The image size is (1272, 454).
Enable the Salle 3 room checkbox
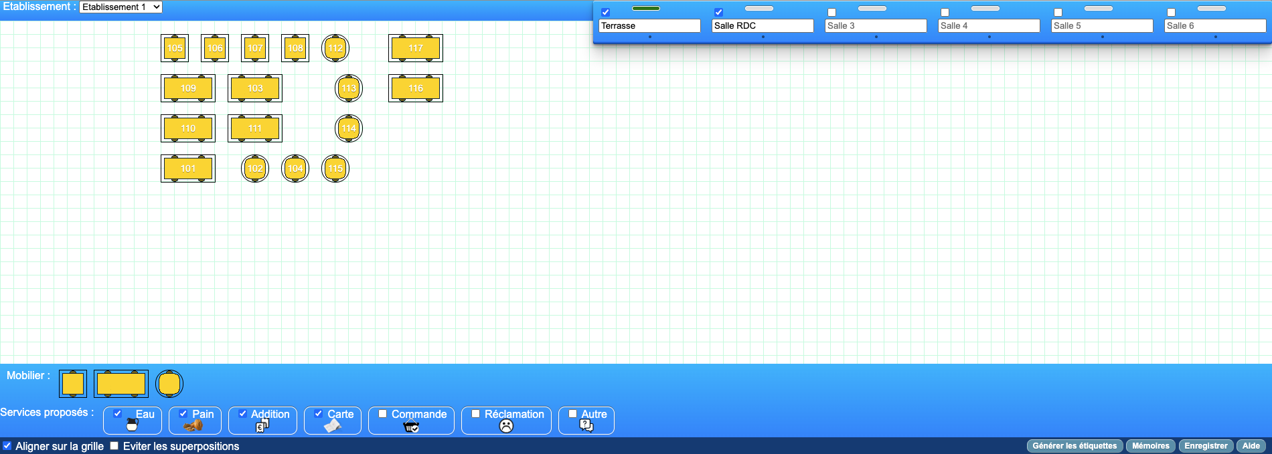[831, 13]
